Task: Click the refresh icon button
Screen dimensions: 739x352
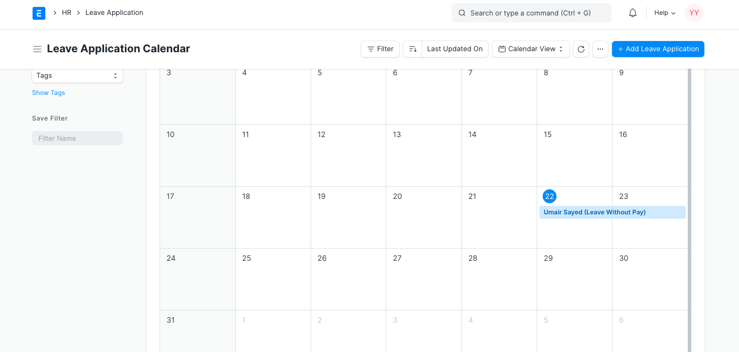Action: (x=581, y=49)
